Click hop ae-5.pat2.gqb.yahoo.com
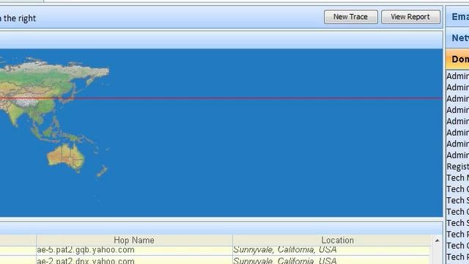The width and height of the screenshot is (469, 264). click(x=86, y=249)
